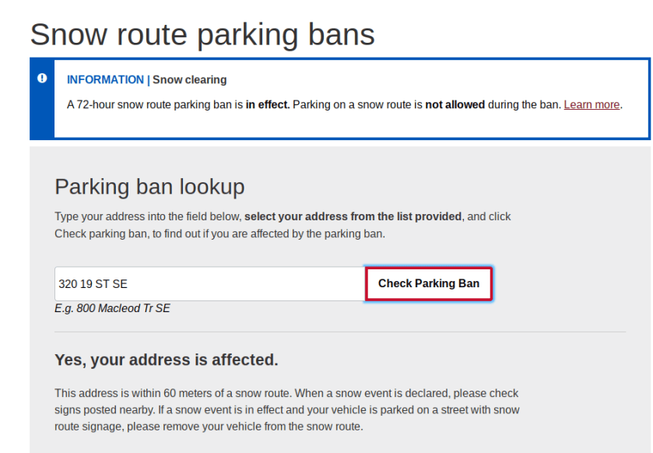Click the horizontal divider above the result
The image size is (653, 453).
click(340, 332)
